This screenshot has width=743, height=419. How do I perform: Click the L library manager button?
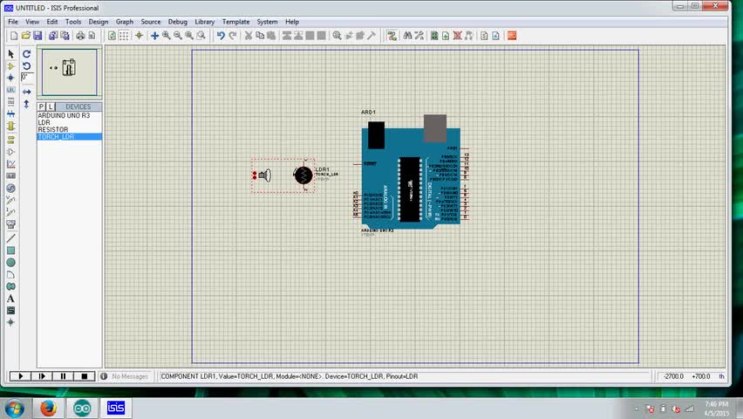tap(51, 106)
